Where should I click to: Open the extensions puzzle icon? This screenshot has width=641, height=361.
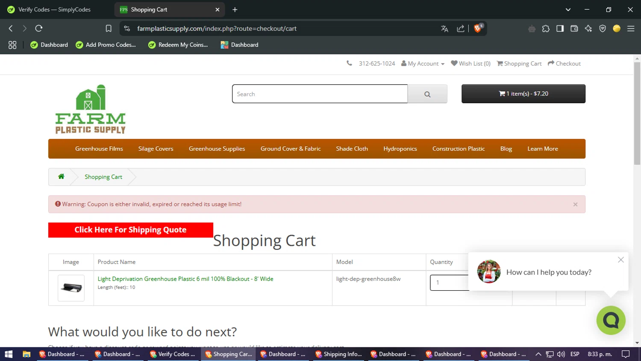[546, 29]
